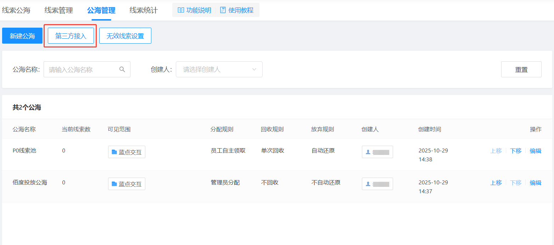Click the 重置 button
The height and width of the screenshot is (245, 554).
click(521, 69)
